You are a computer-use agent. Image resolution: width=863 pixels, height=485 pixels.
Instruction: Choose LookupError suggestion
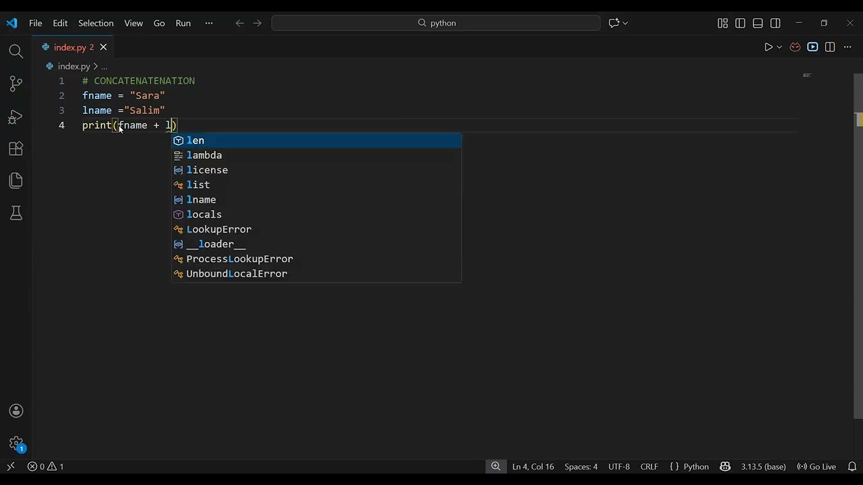tap(316, 229)
